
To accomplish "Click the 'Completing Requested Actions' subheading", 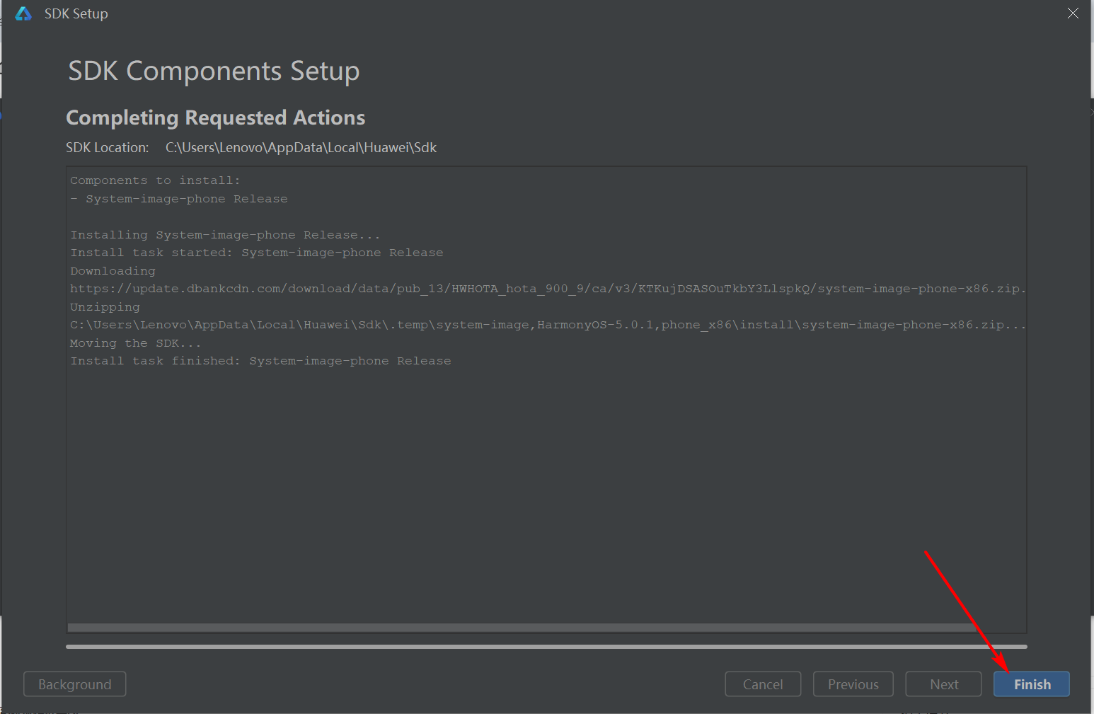I will (215, 117).
